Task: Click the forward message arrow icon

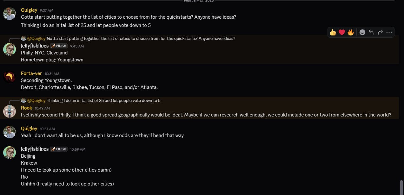Action: pyautogui.click(x=380, y=32)
